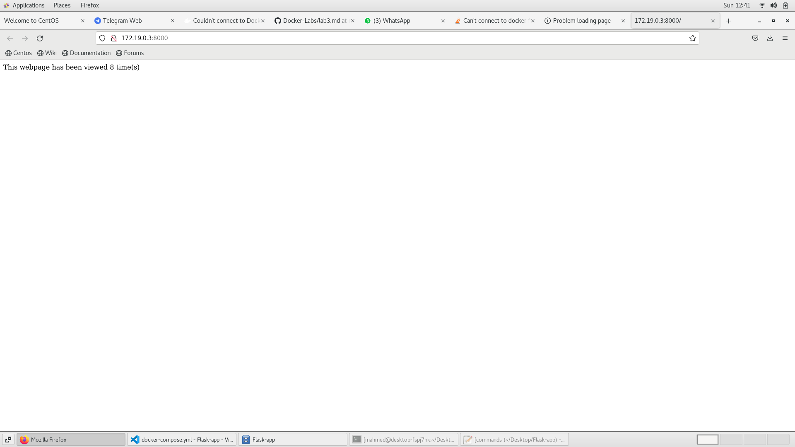This screenshot has width=795, height=447.
Task: Click the insecure connection lock icon
Action: (x=113, y=38)
